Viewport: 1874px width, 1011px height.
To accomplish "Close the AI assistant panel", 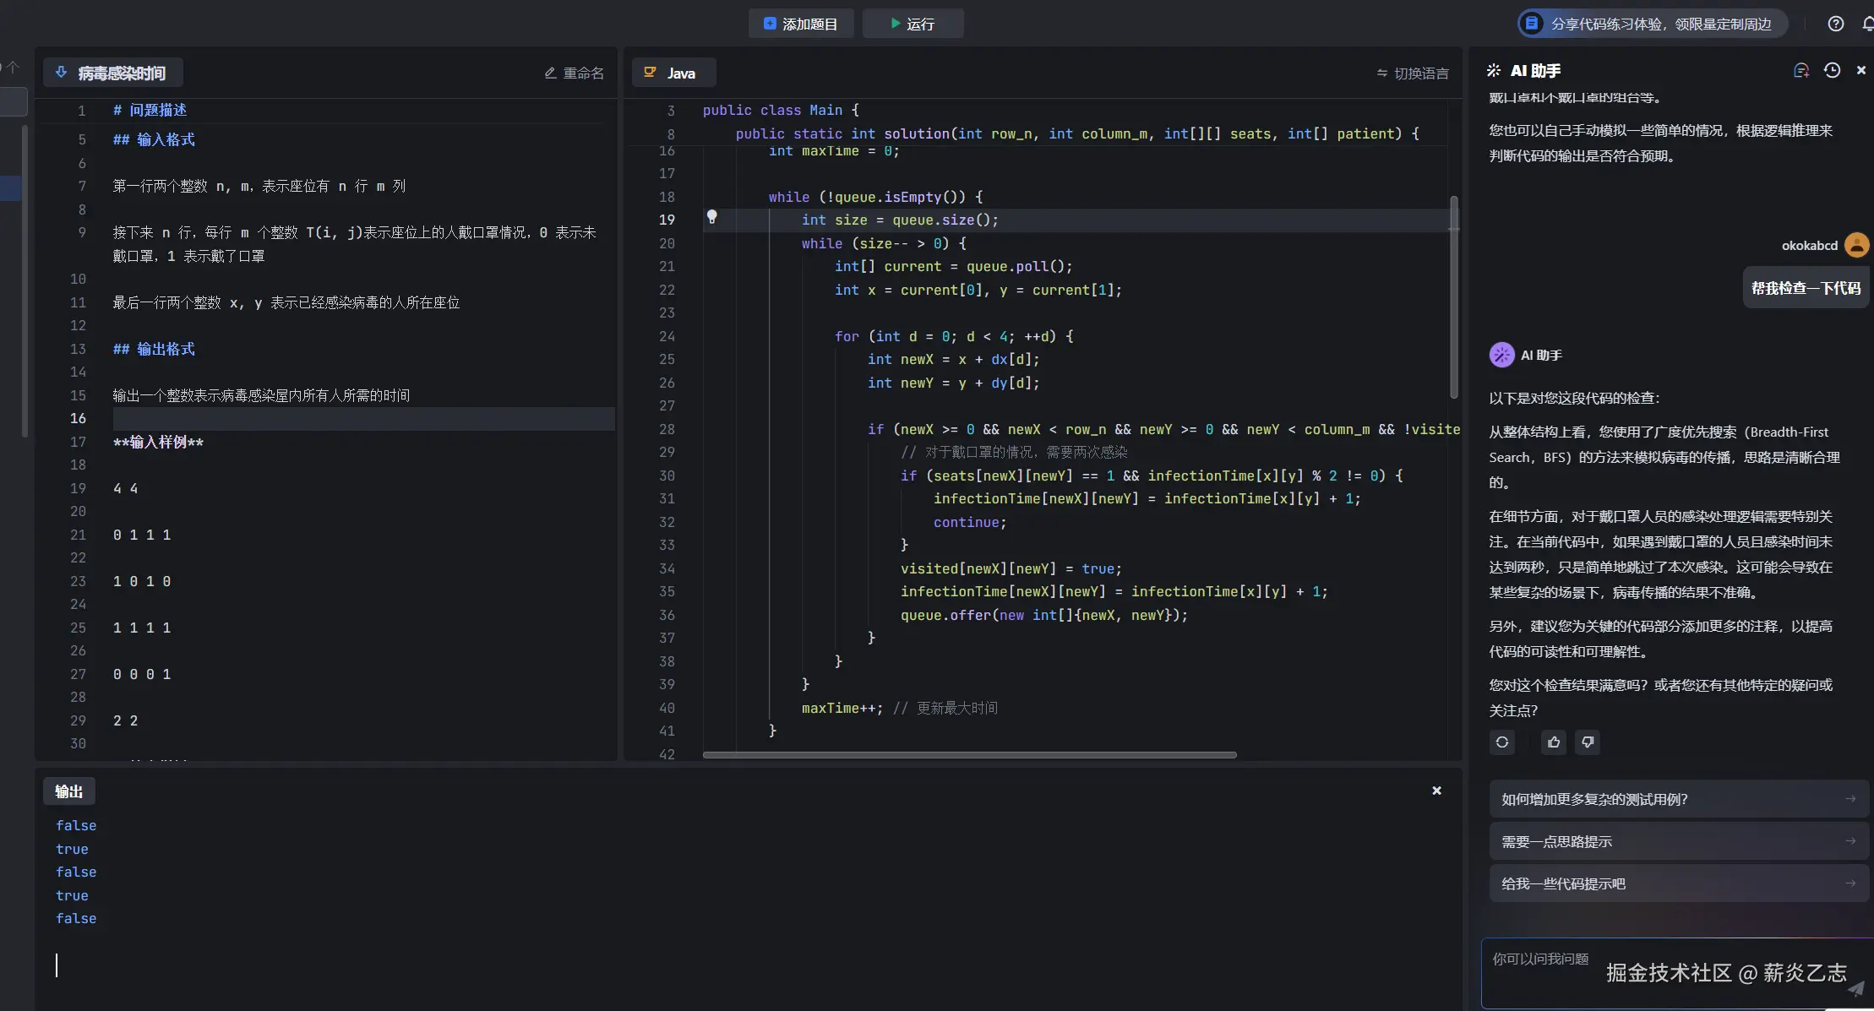I will click(x=1860, y=71).
